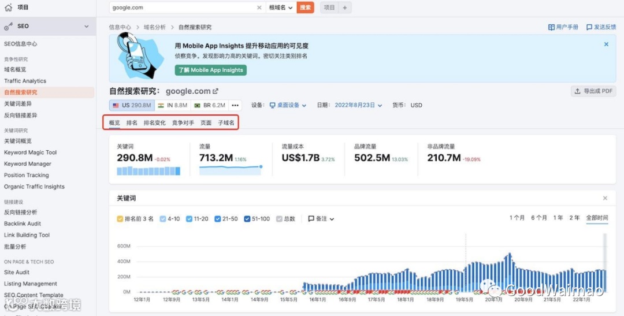Open google.com external link icon
The width and height of the screenshot is (624, 316).
point(216,91)
